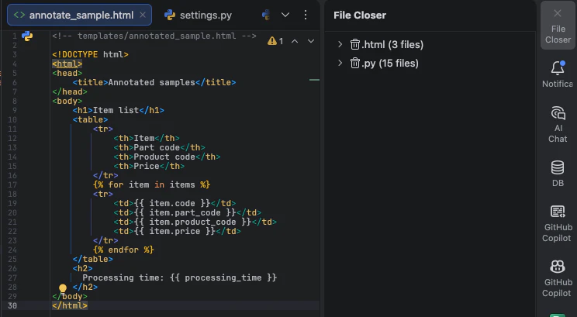Click line number 17 in the gutter
The height and width of the screenshot is (317, 577).
[12, 184]
